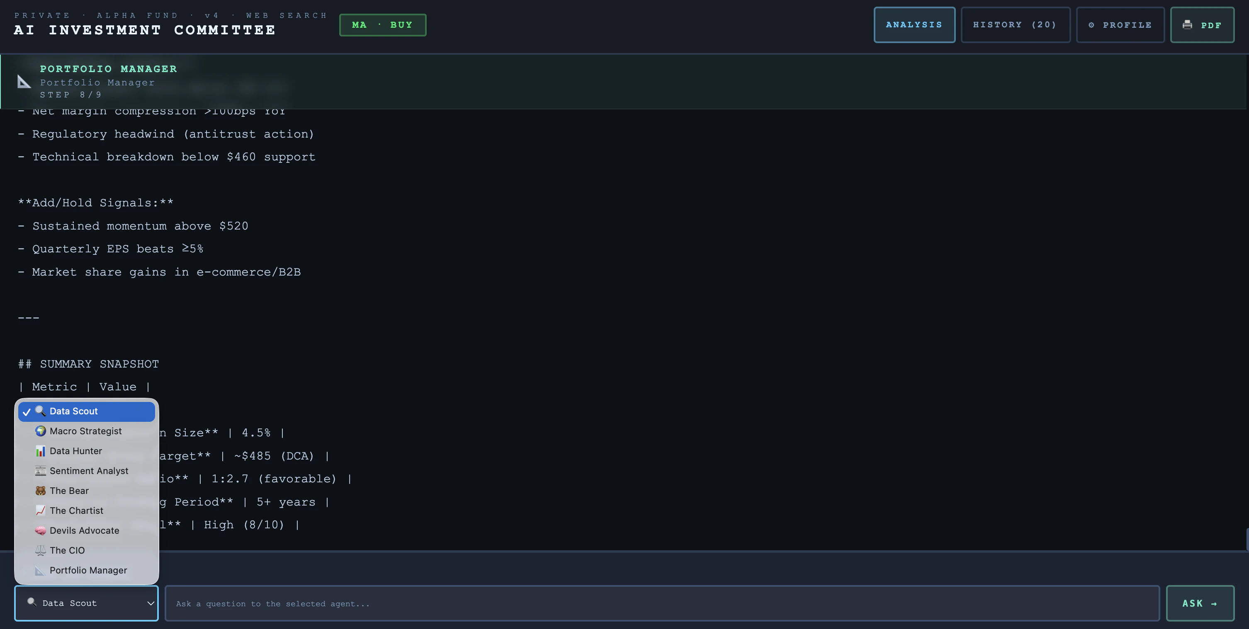Click The Chartist trend line icon
Image resolution: width=1249 pixels, height=629 pixels.
pos(40,510)
